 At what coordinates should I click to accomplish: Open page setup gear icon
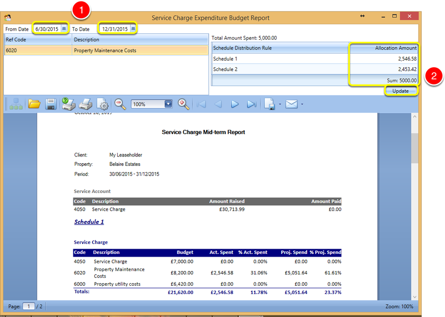pyautogui.click(x=103, y=104)
